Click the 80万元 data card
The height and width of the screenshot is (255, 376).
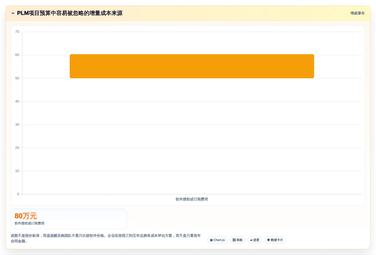[69, 219]
